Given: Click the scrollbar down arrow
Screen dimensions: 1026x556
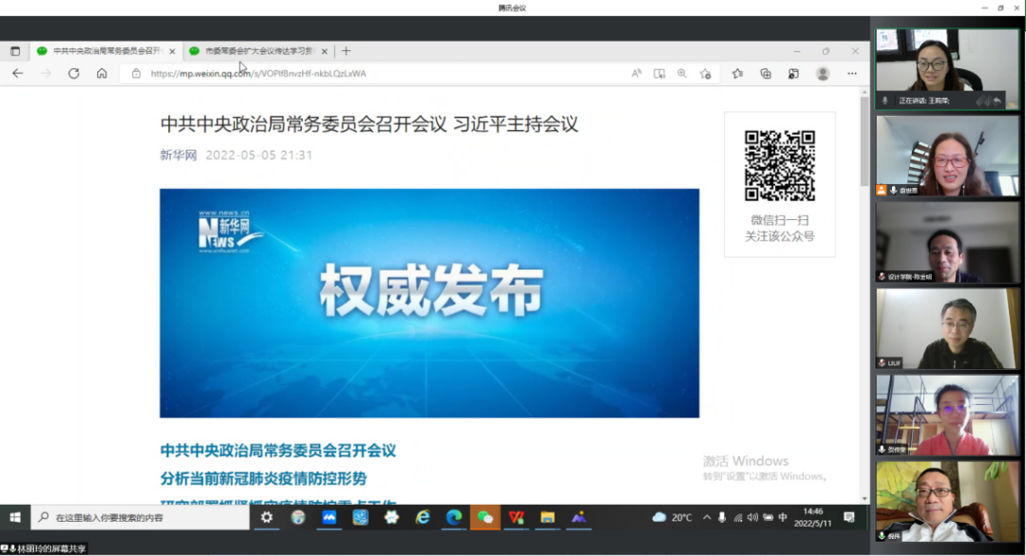Looking at the screenshot, I should (864, 498).
